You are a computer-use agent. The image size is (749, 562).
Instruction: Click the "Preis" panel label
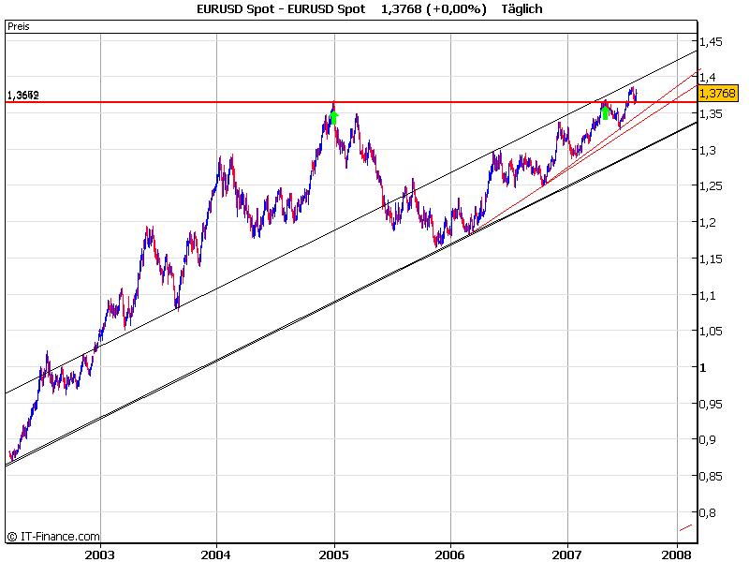pos(19,27)
